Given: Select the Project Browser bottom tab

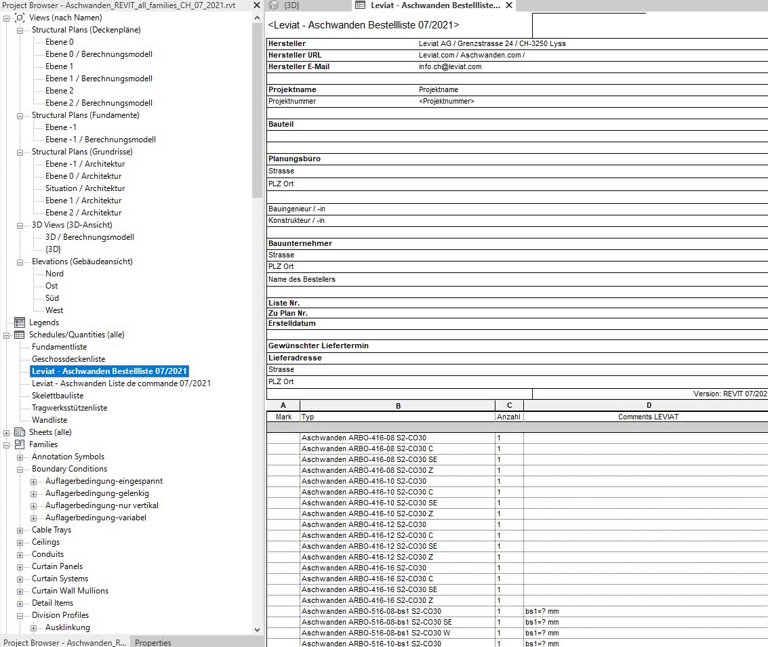Looking at the screenshot, I should click(64, 642).
